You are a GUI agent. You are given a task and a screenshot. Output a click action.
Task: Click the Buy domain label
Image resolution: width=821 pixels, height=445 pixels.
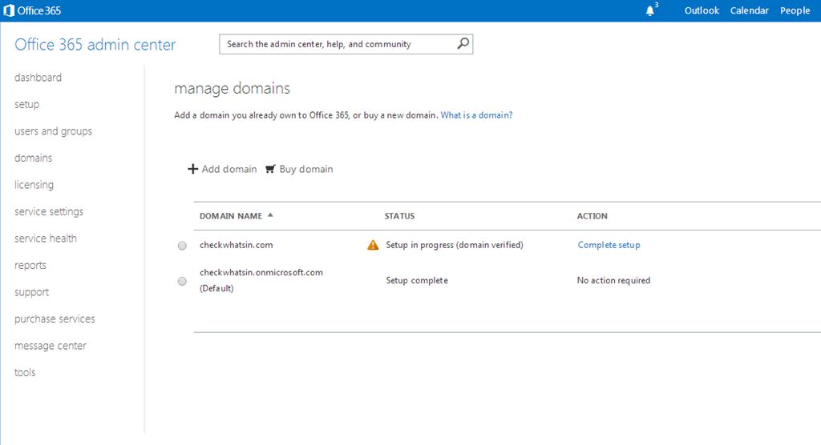tap(305, 169)
